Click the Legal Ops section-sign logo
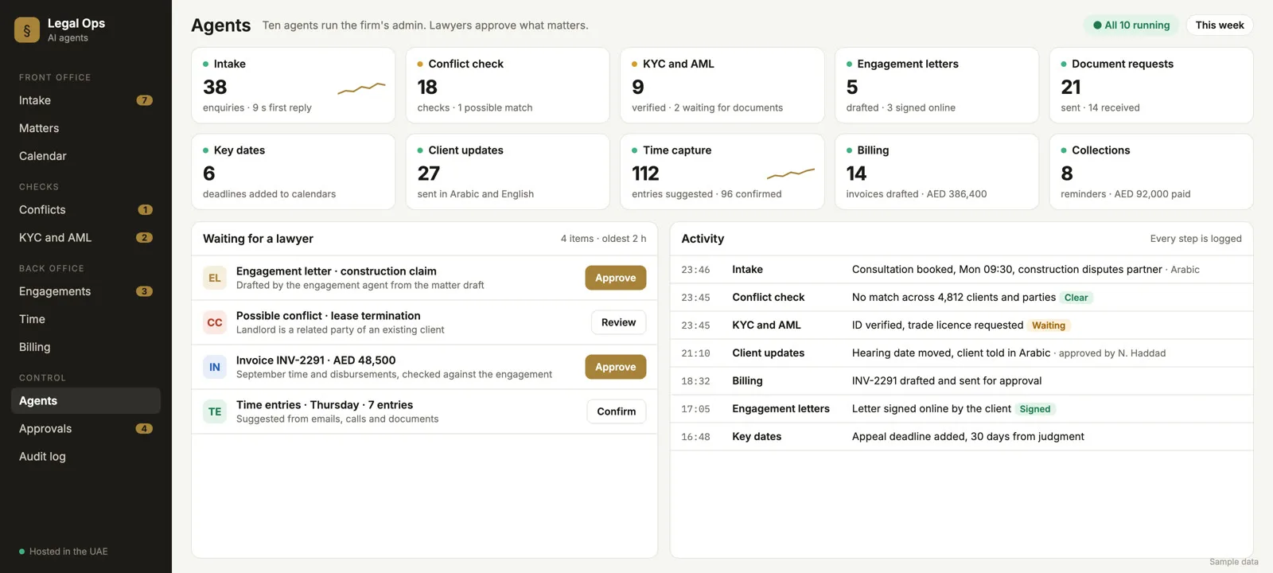Image resolution: width=1273 pixels, height=573 pixels. pos(27,30)
